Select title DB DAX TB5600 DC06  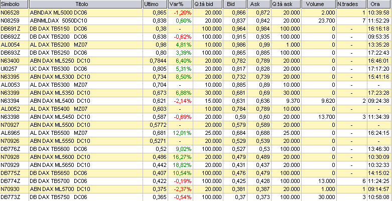click(x=59, y=149)
